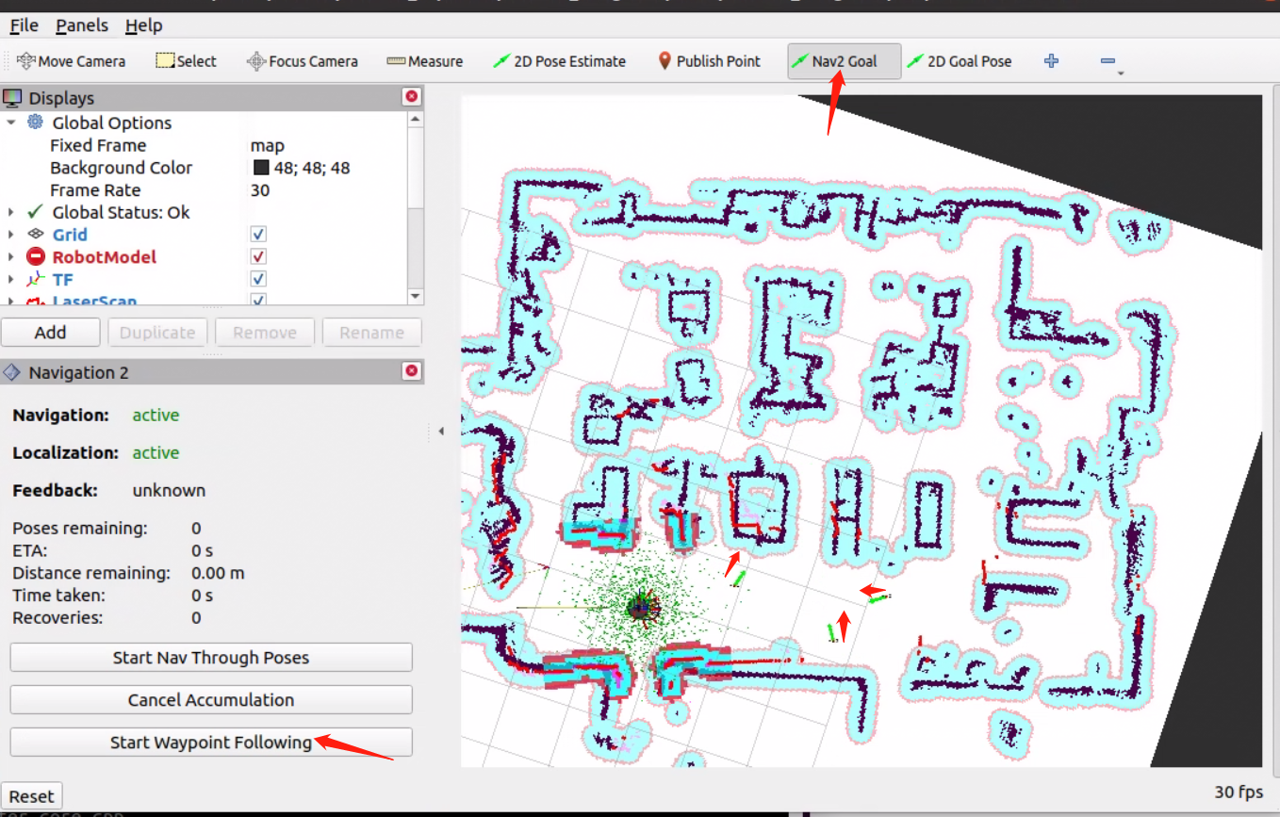Select the Background Color property row
1280x817 pixels.
pyautogui.click(x=205, y=168)
